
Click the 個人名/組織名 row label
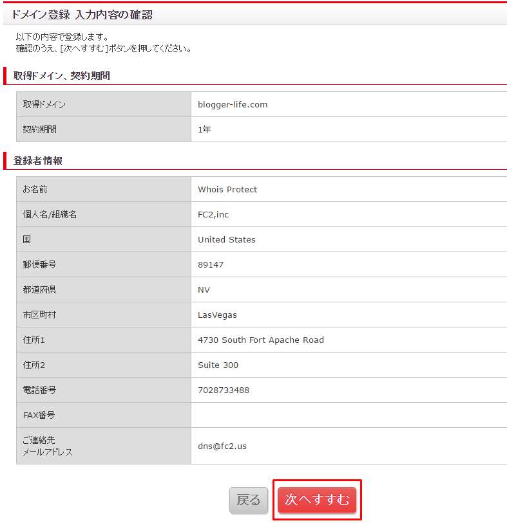click(50, 214)
